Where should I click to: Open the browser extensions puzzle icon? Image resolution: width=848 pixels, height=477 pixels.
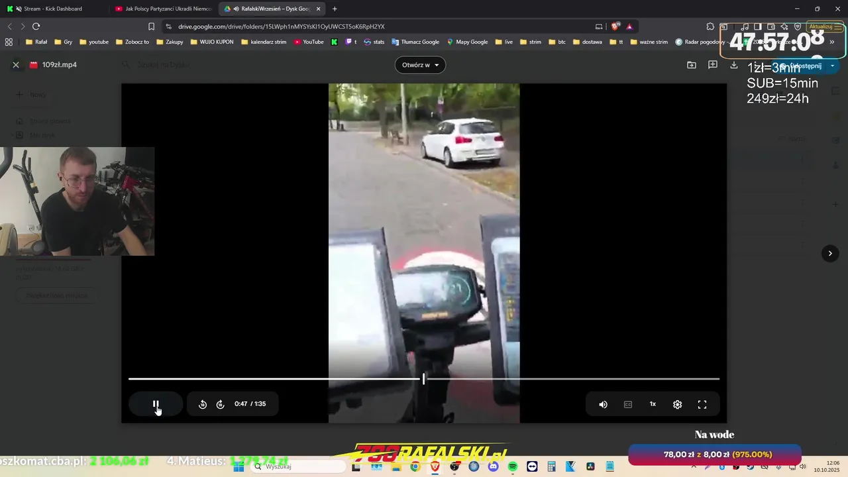[710, 26]
